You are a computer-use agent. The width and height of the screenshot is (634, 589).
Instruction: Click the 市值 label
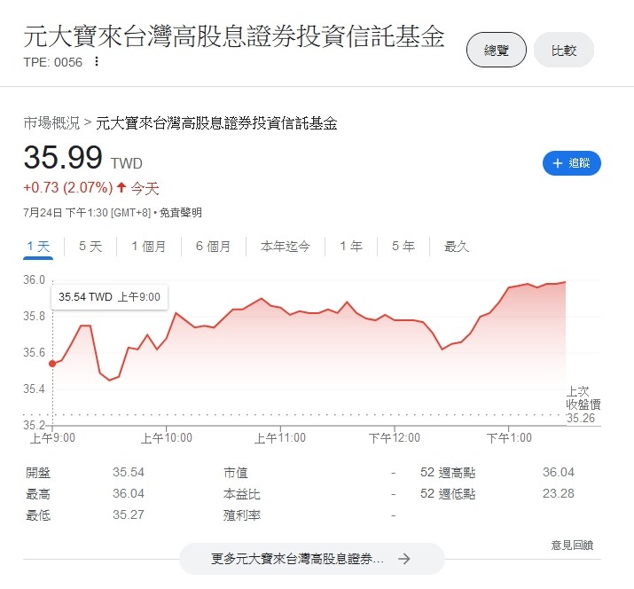point(236,472)
